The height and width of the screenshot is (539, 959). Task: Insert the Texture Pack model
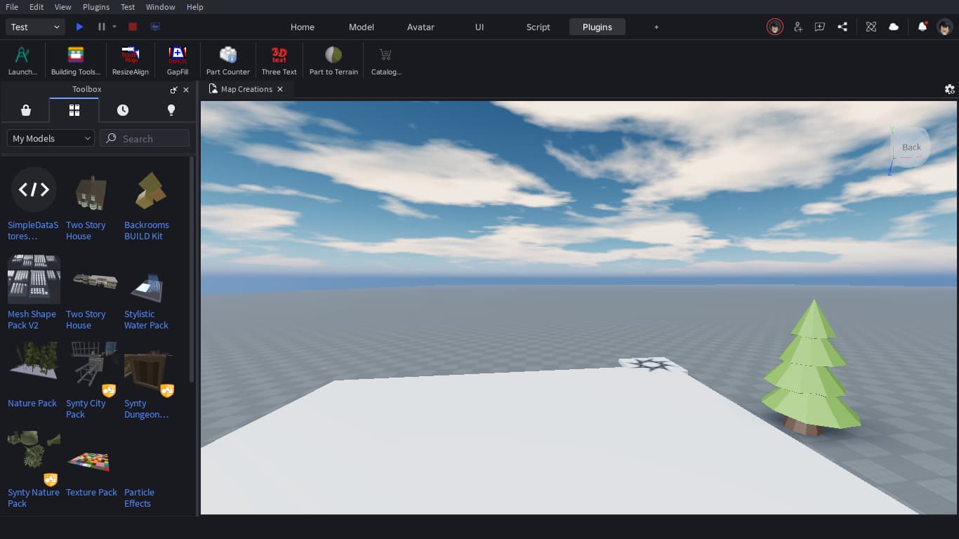click(91, 465)
